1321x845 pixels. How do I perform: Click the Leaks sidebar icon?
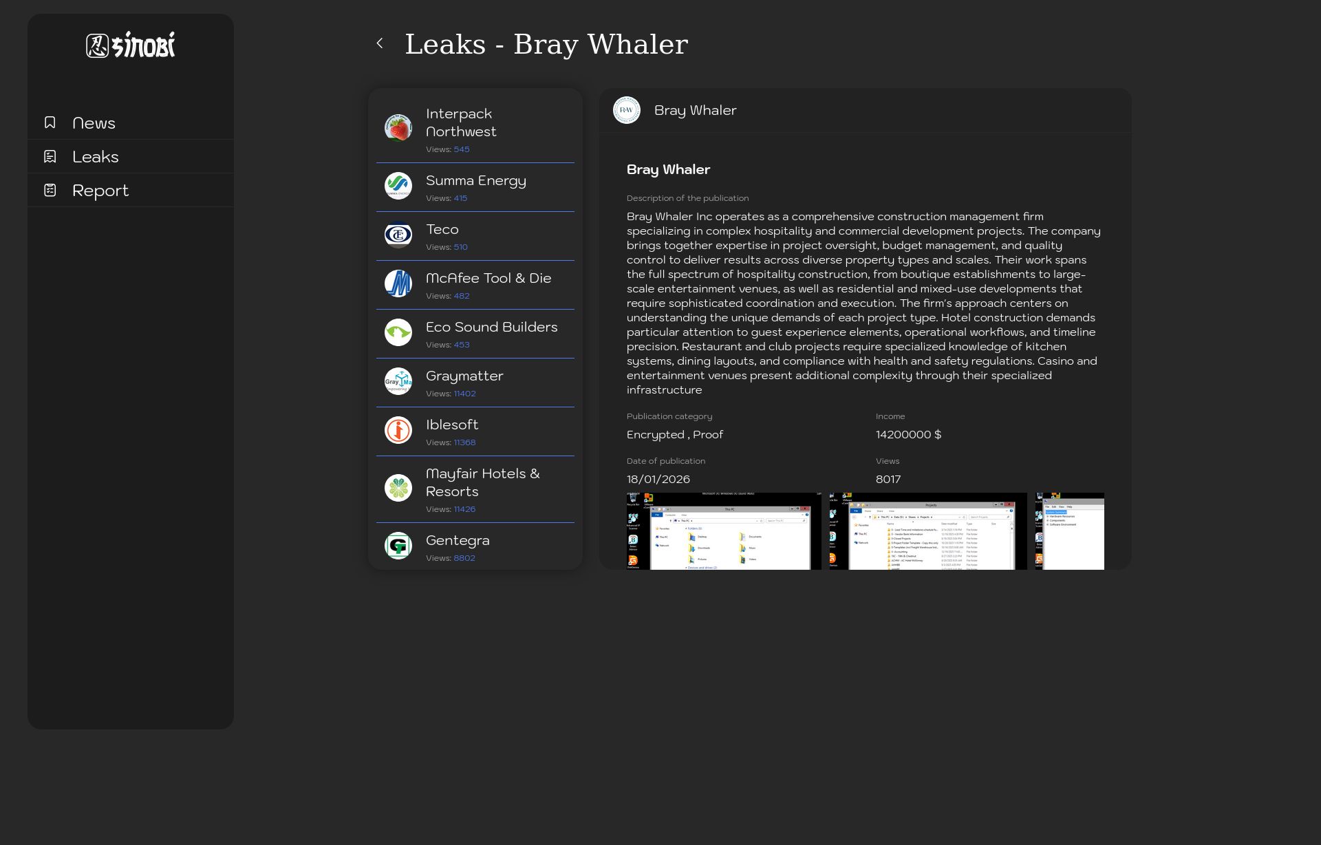tap(50, 156)
